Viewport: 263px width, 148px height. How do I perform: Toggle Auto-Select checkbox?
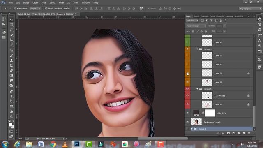click(15, 8)
